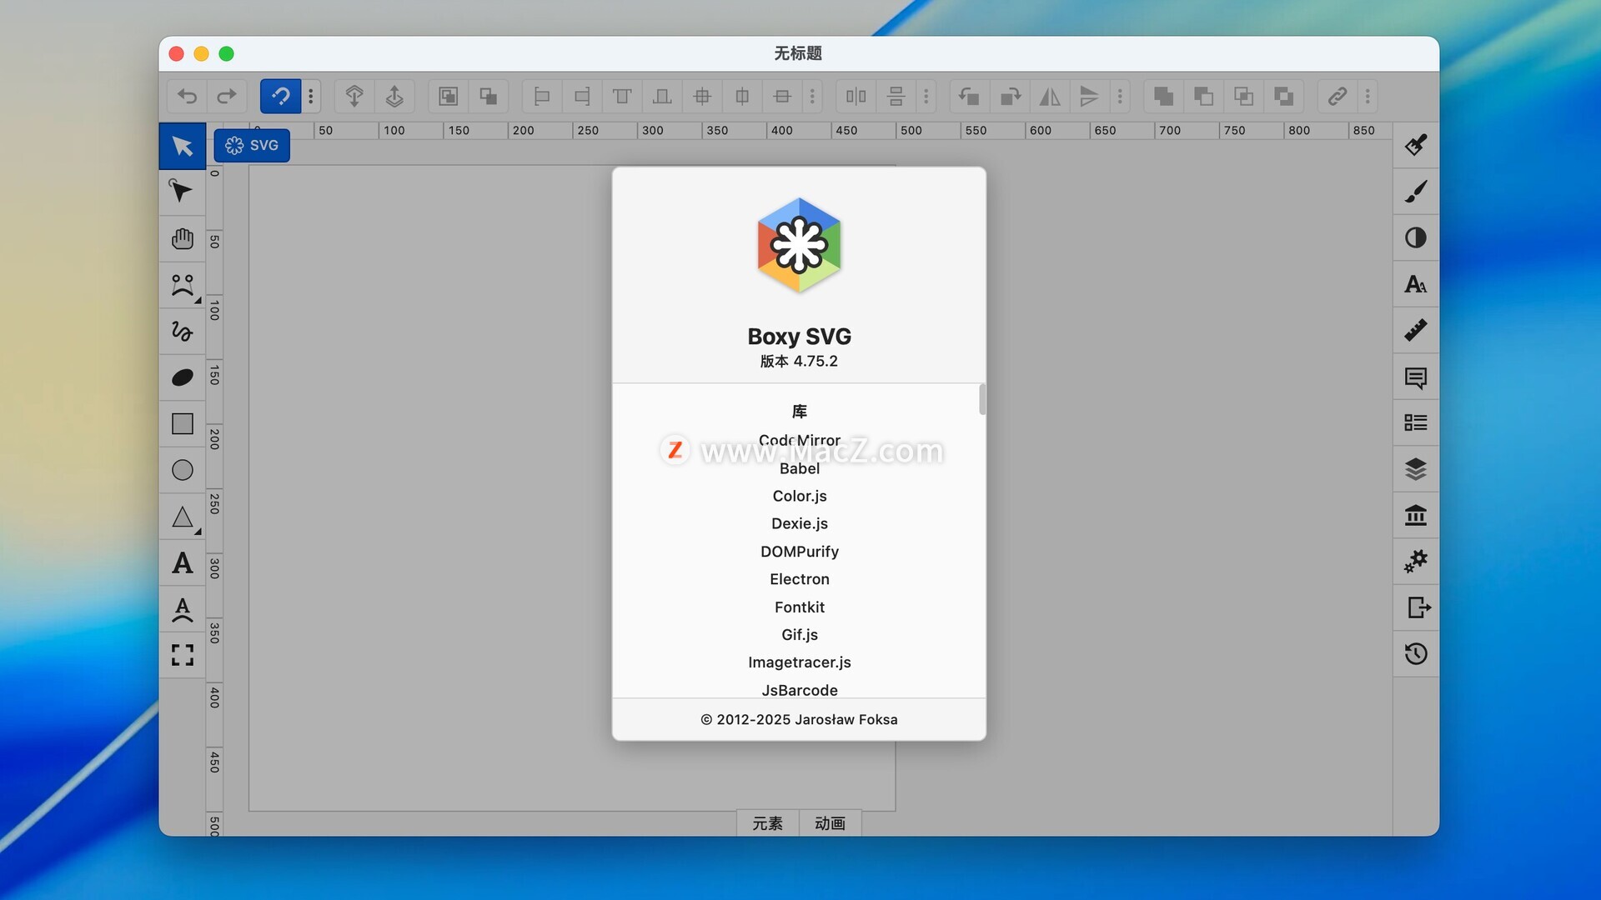Screen dimensions: 1601x900
Task: Click the Undo arrow button
Action: coord(188,97)
